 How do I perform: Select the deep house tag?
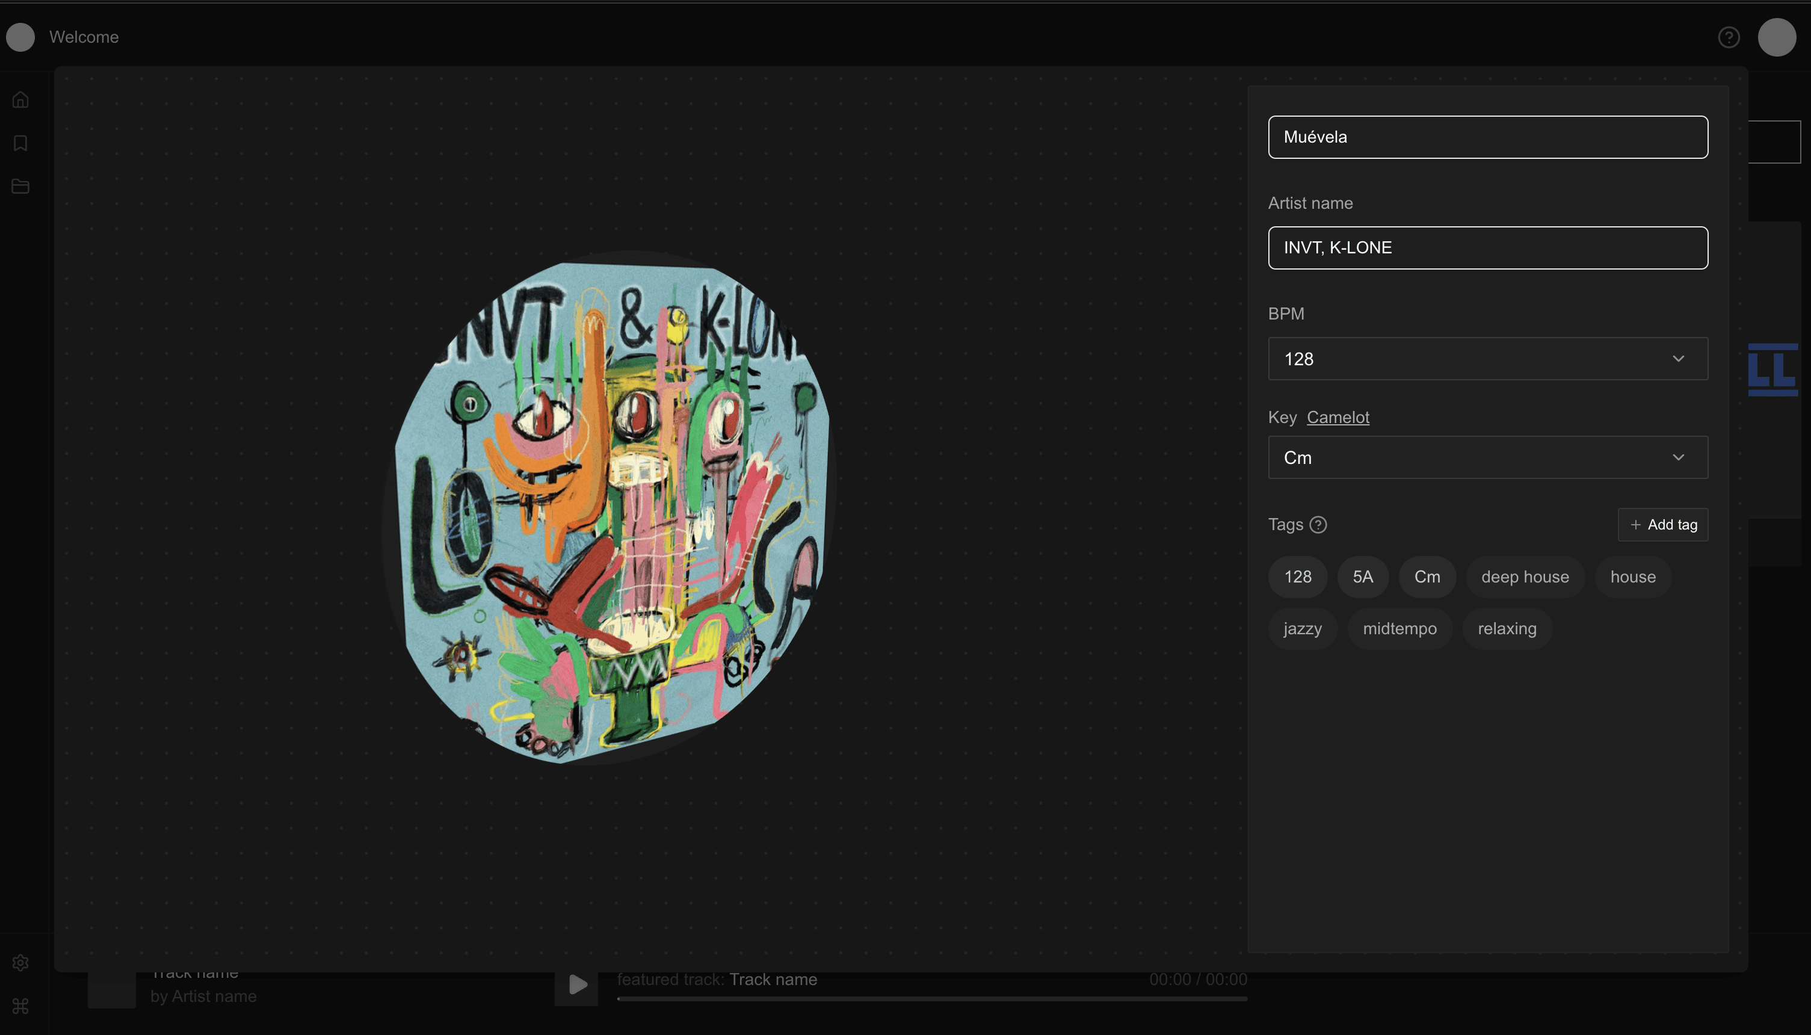tap(1525, 576)
